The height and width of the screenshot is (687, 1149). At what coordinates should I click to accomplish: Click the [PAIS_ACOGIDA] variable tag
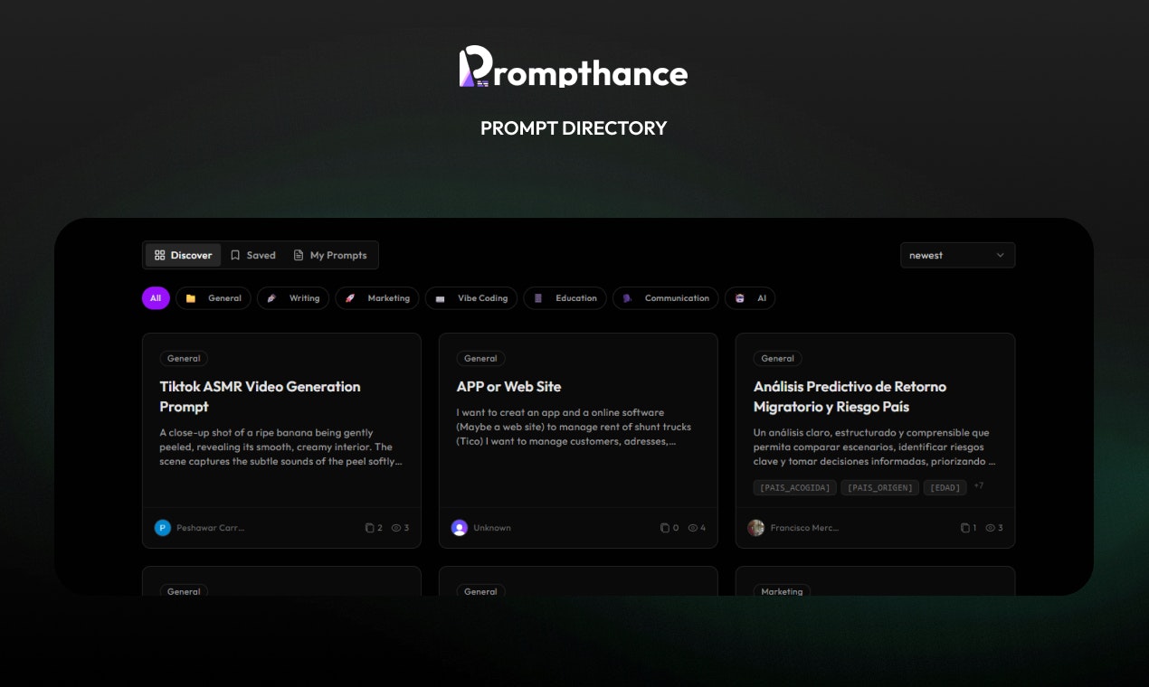(794, 487)
